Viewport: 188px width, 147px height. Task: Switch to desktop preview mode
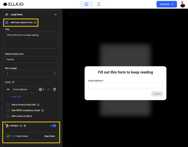(86, 4)
